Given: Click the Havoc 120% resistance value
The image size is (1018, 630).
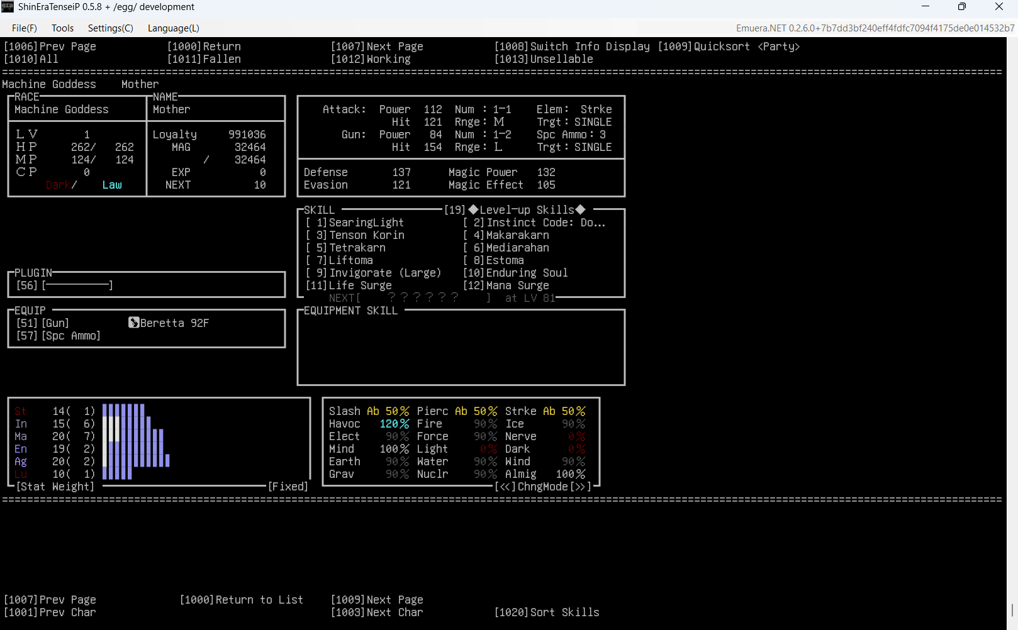Looking at the screenshot, I should tap(394, 424).
